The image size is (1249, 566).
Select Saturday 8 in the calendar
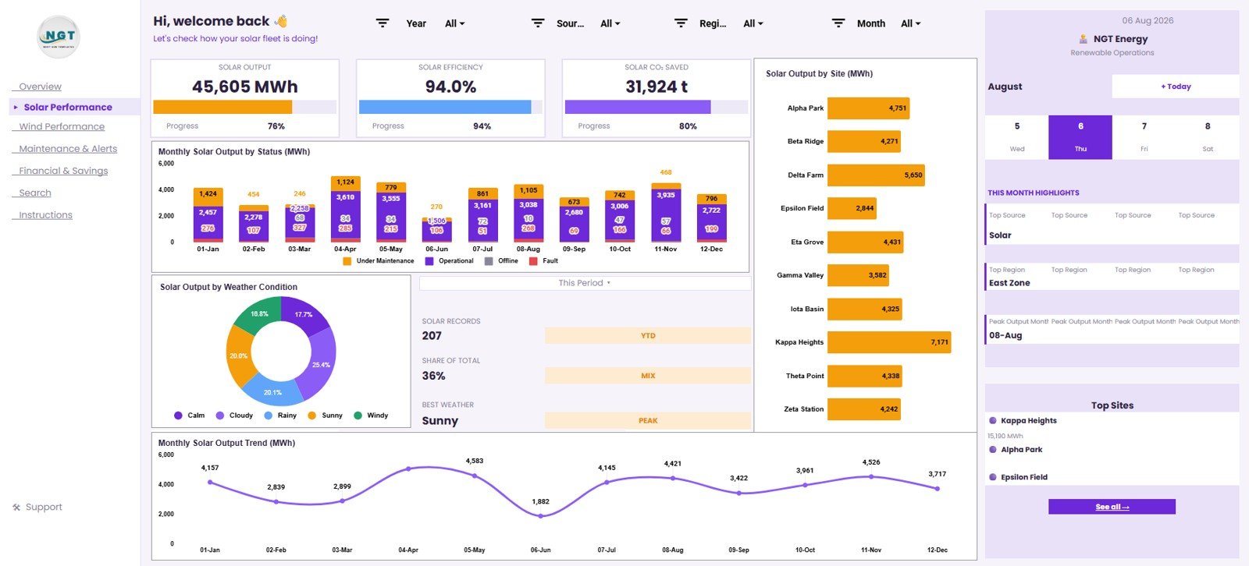[x=1208, y=137]
